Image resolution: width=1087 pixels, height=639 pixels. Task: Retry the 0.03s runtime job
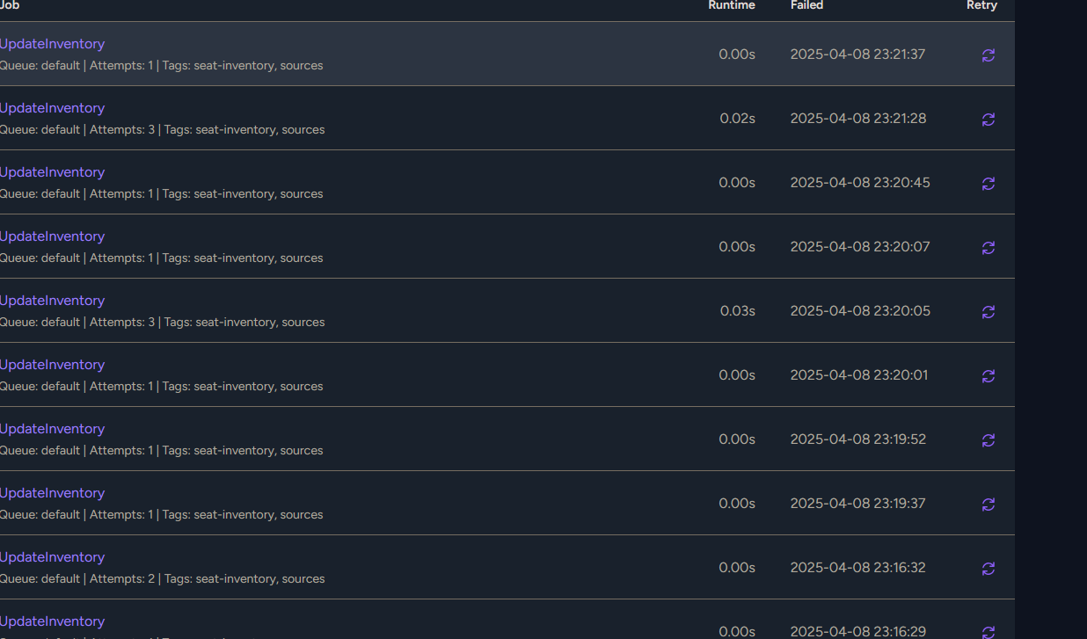989,312
